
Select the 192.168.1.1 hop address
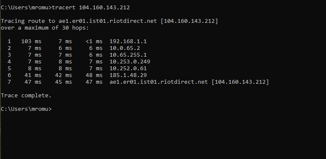pos(128,41)
